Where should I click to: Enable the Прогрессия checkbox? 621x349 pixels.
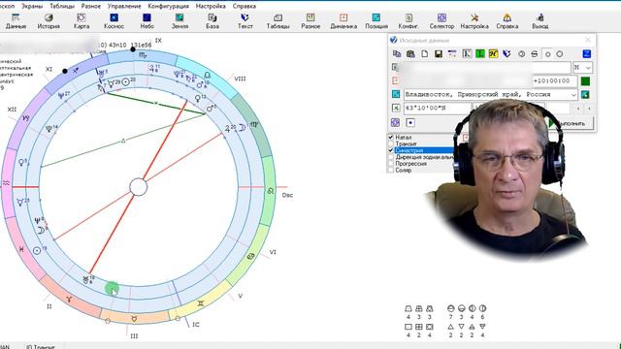391,164
